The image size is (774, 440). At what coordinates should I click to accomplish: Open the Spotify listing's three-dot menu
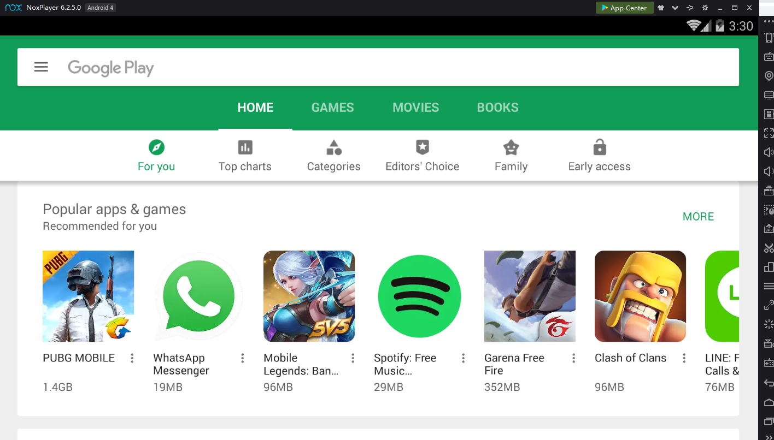click(x=463, y=358)
